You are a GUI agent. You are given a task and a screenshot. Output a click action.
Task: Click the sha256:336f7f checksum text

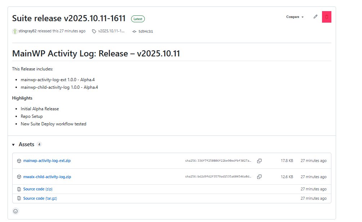(218, 161)
